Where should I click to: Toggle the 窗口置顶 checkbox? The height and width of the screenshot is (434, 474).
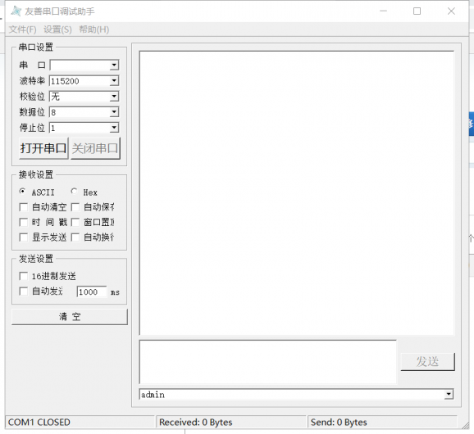point(75,222)
